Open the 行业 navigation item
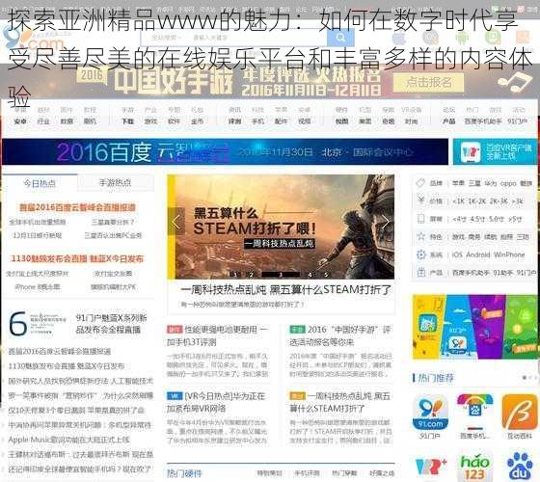The height and width of the screenshot is (482, 540). coord(43,120)
